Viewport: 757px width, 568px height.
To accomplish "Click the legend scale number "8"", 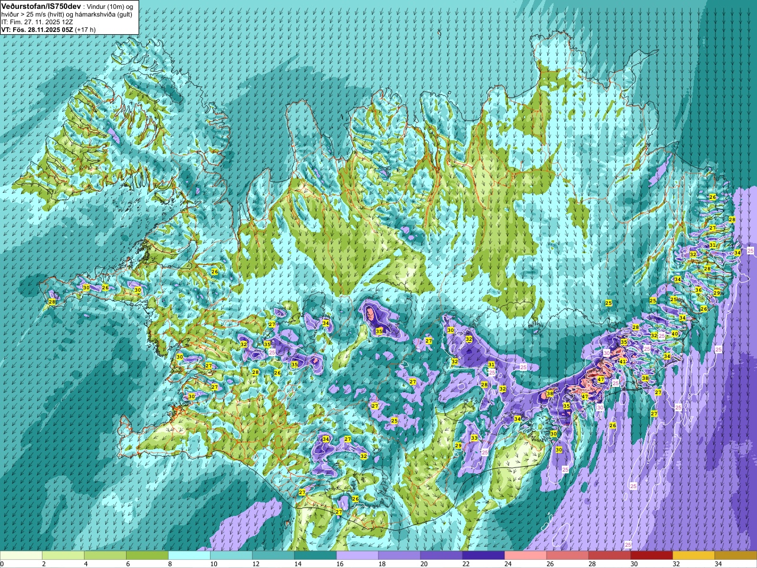I will (x=170, y=564).
